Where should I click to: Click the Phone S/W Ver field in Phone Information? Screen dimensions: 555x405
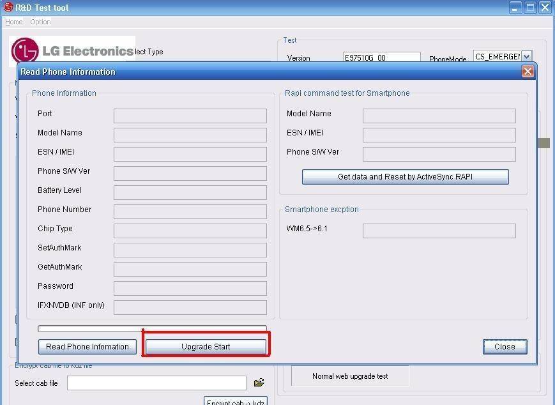(190, 173)
